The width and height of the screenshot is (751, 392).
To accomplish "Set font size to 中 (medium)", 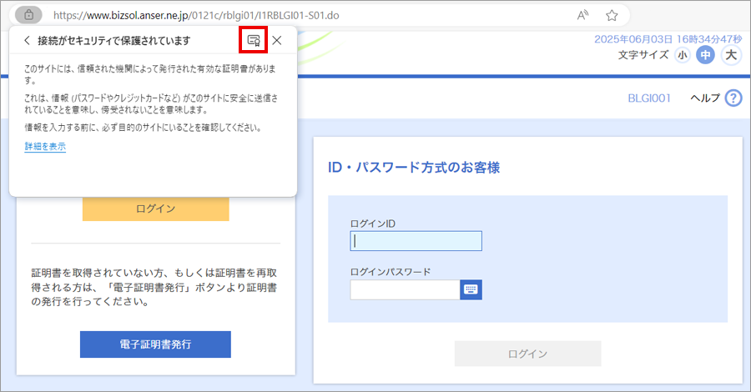I will point(706,55).
